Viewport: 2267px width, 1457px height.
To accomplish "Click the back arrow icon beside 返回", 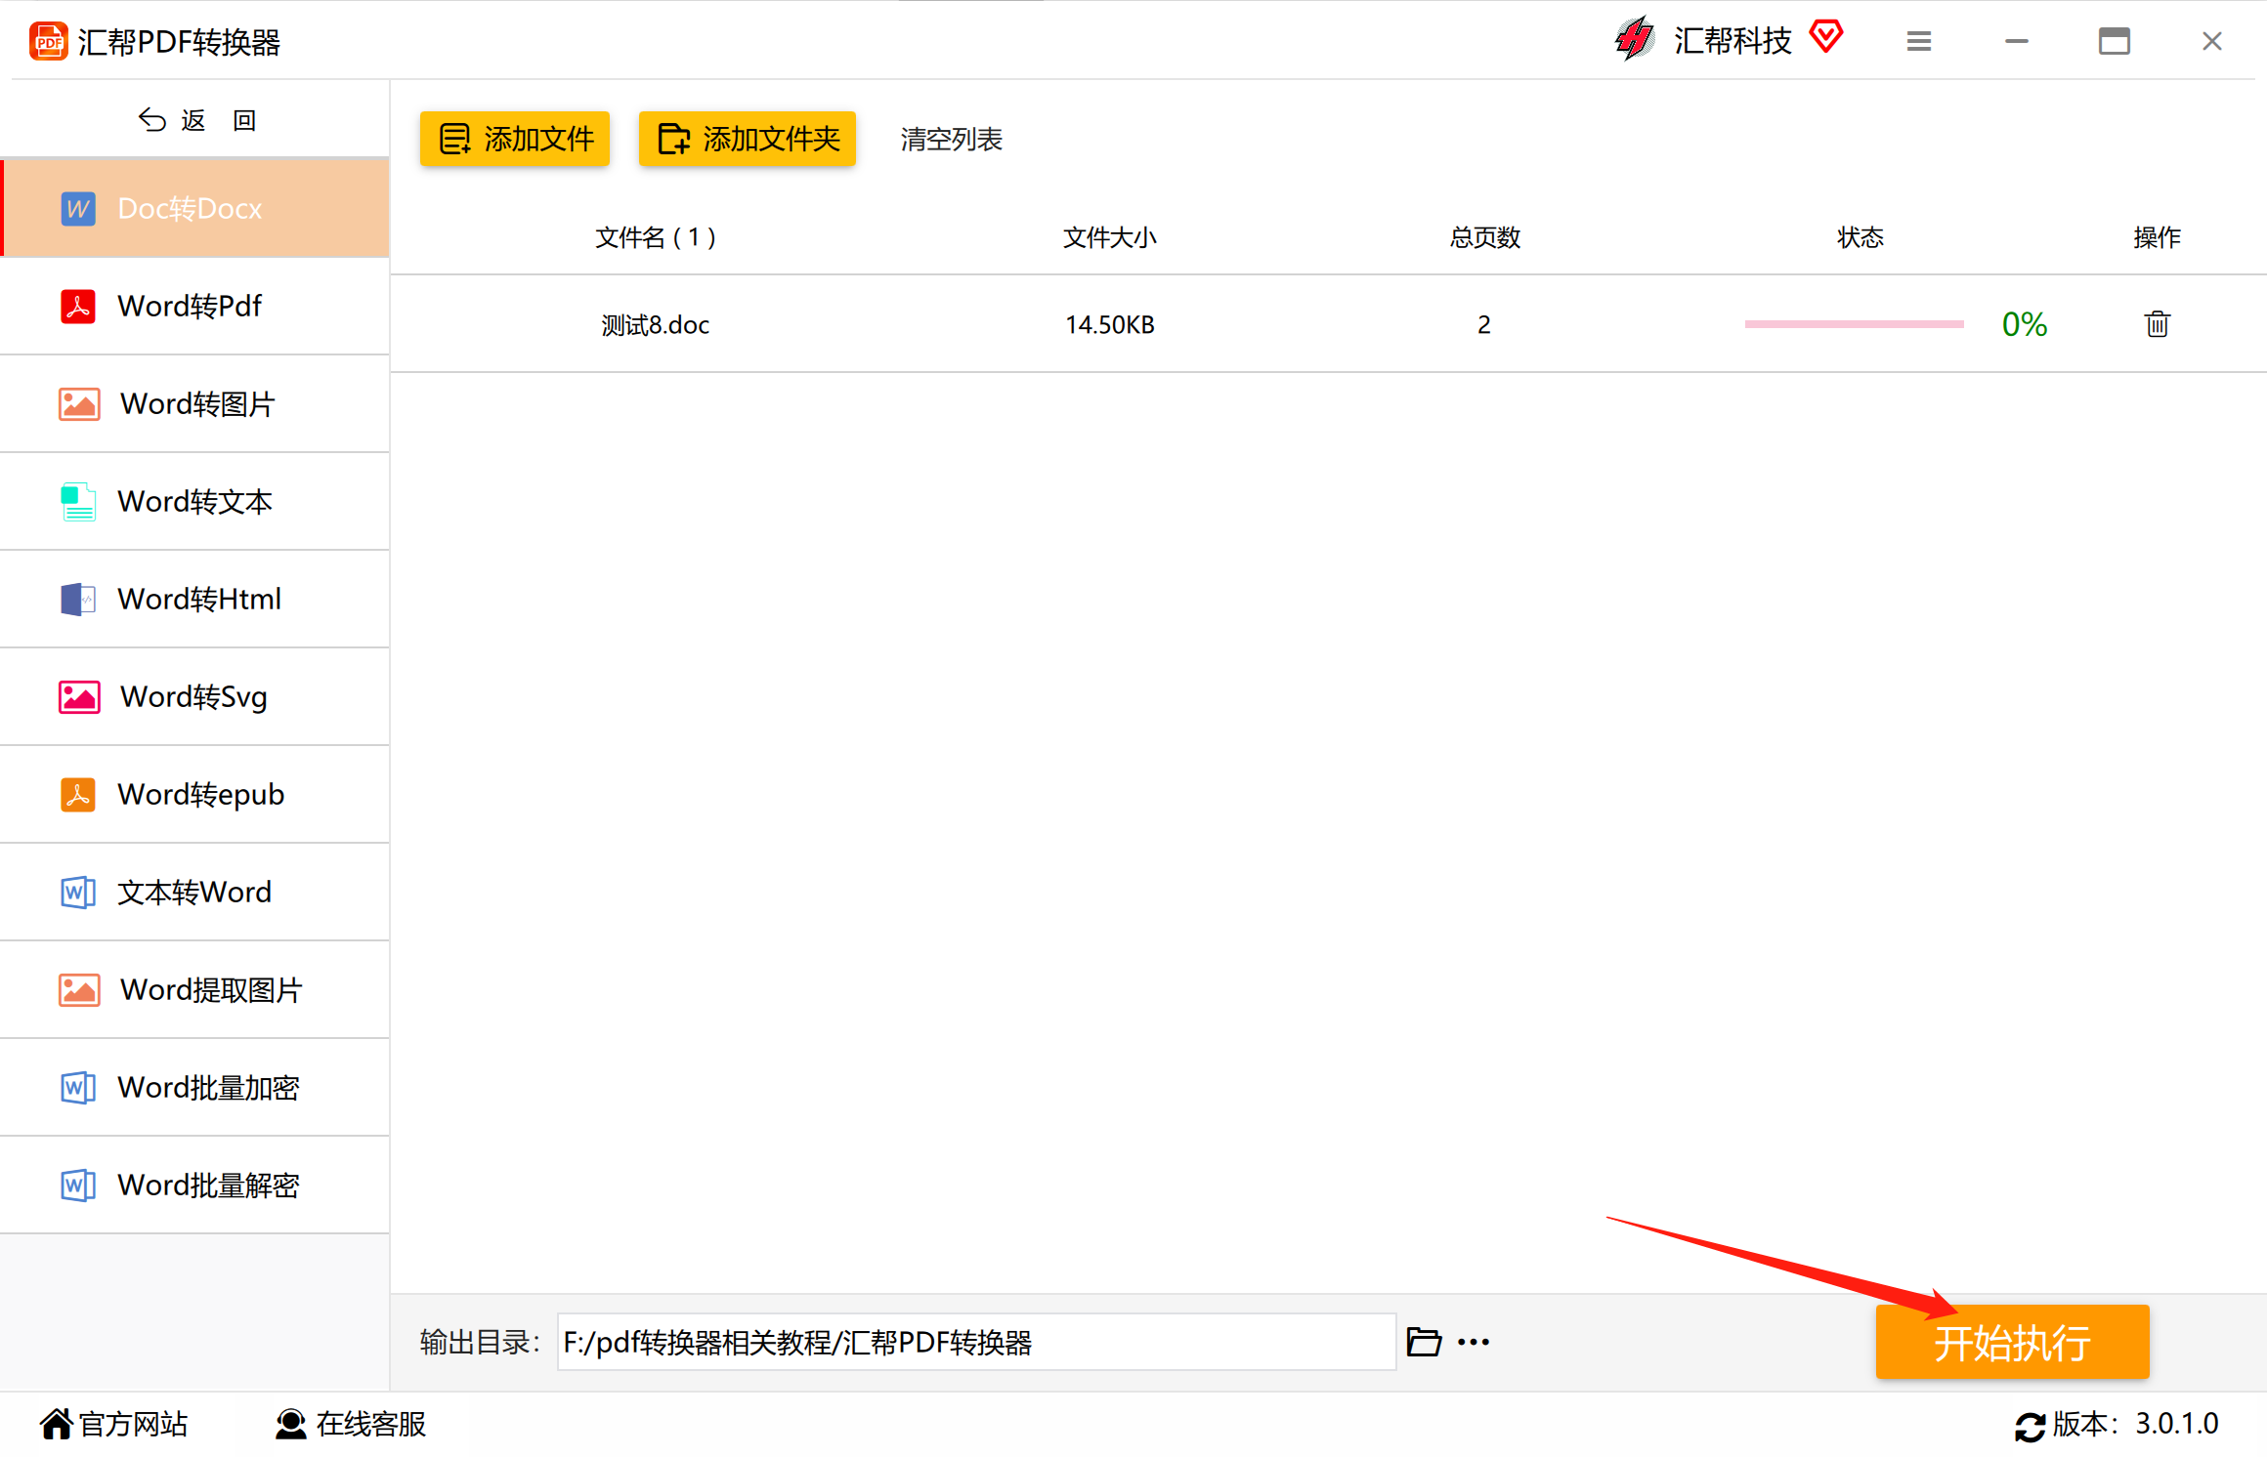I will tap(152, 120).
